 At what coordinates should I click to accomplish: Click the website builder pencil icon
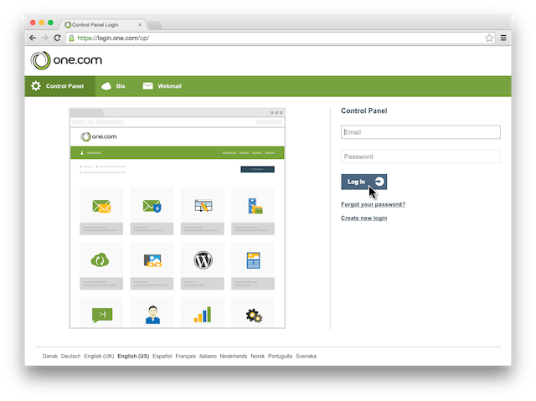coord(203,206)
